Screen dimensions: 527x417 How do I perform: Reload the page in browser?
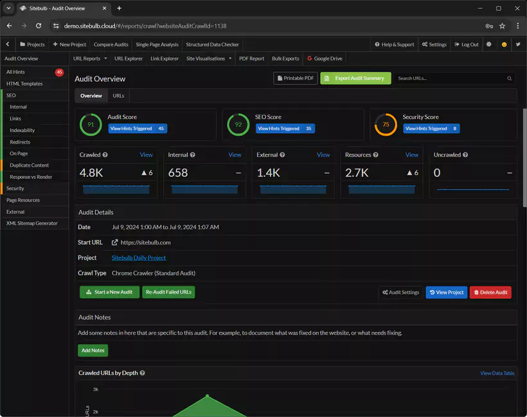point(39,26)
